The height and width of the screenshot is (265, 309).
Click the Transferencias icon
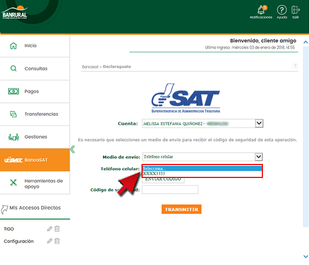point(13,114)
